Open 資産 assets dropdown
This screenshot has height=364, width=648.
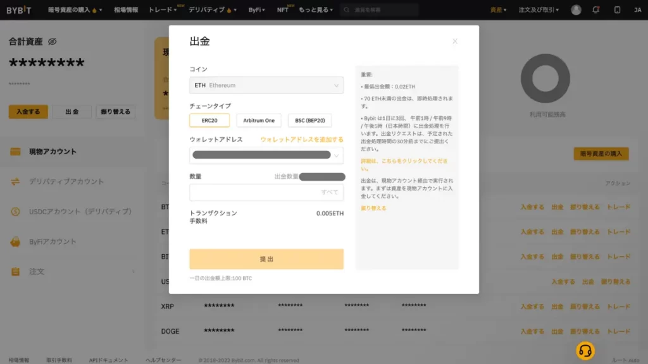pos(498,10)
